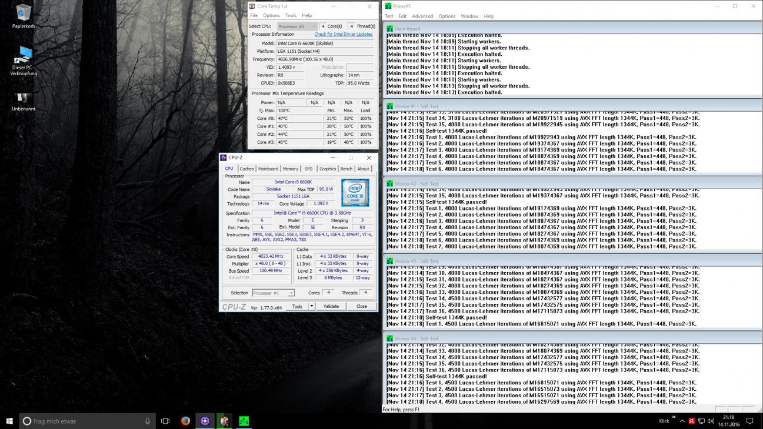Open Core Temp Help menu
The height and width of the screenshot is (429, 763).
click(x=307, y=15)
